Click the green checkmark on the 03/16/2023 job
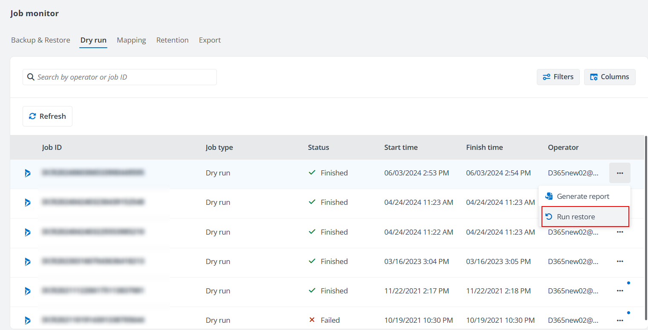Viewport: 648px width, 330px height. pyautogui.click(x=312, y=261)
